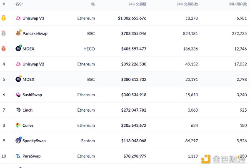Click the ParaSwap triangle logo icon

click(x=18, y=156)
